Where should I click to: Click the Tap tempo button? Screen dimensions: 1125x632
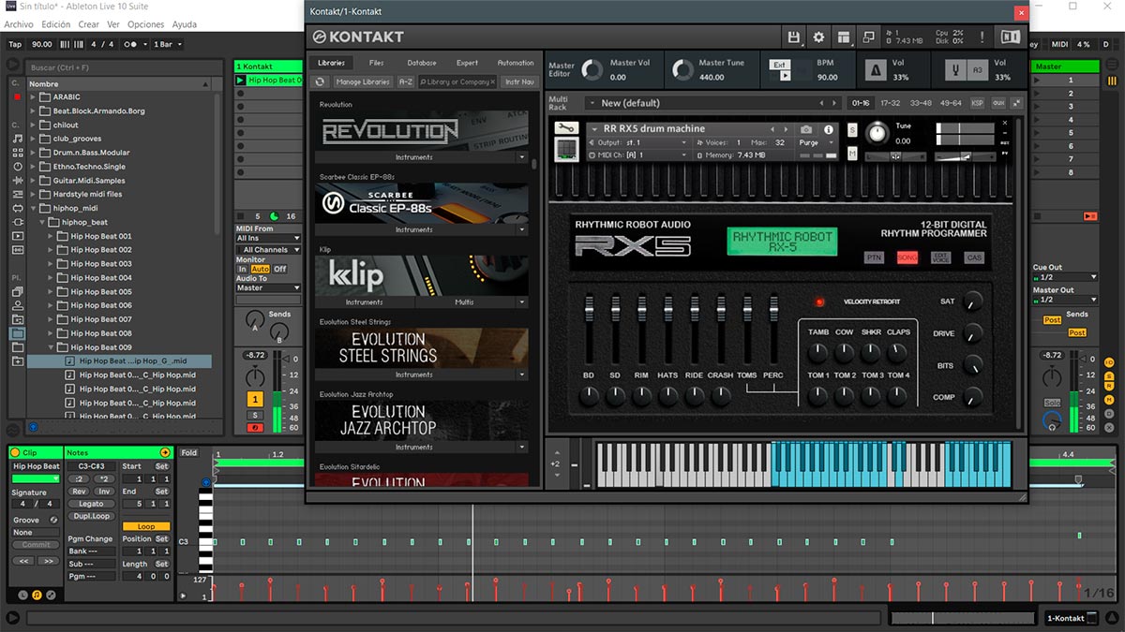15,44
